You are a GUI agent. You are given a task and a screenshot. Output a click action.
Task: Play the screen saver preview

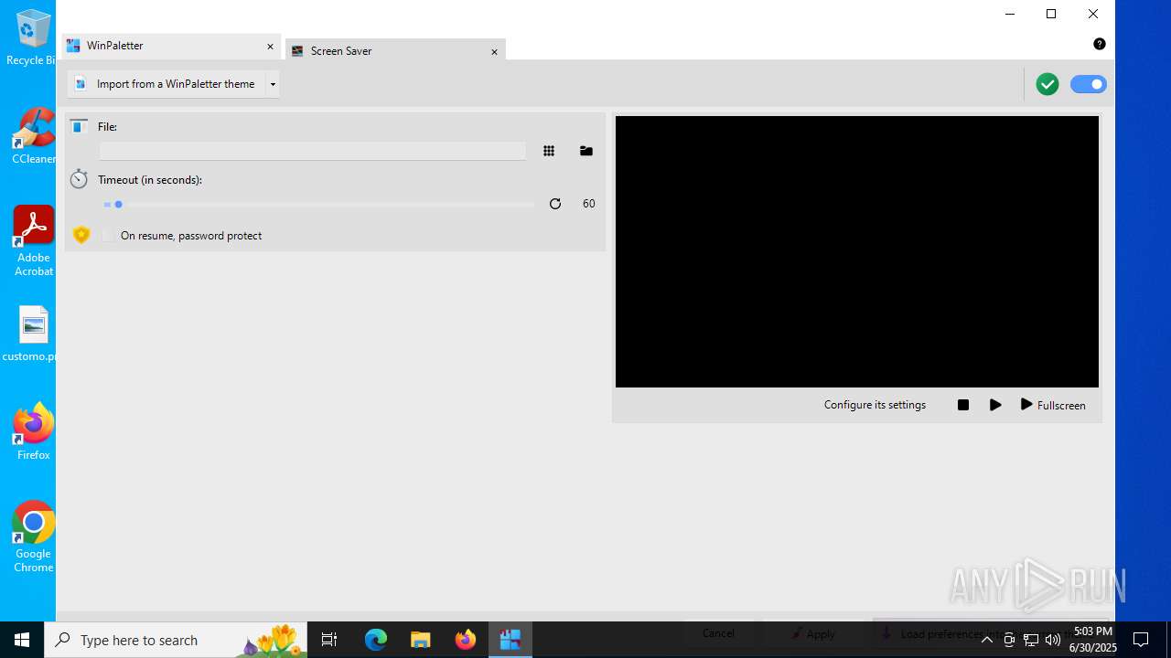point(995,405)
